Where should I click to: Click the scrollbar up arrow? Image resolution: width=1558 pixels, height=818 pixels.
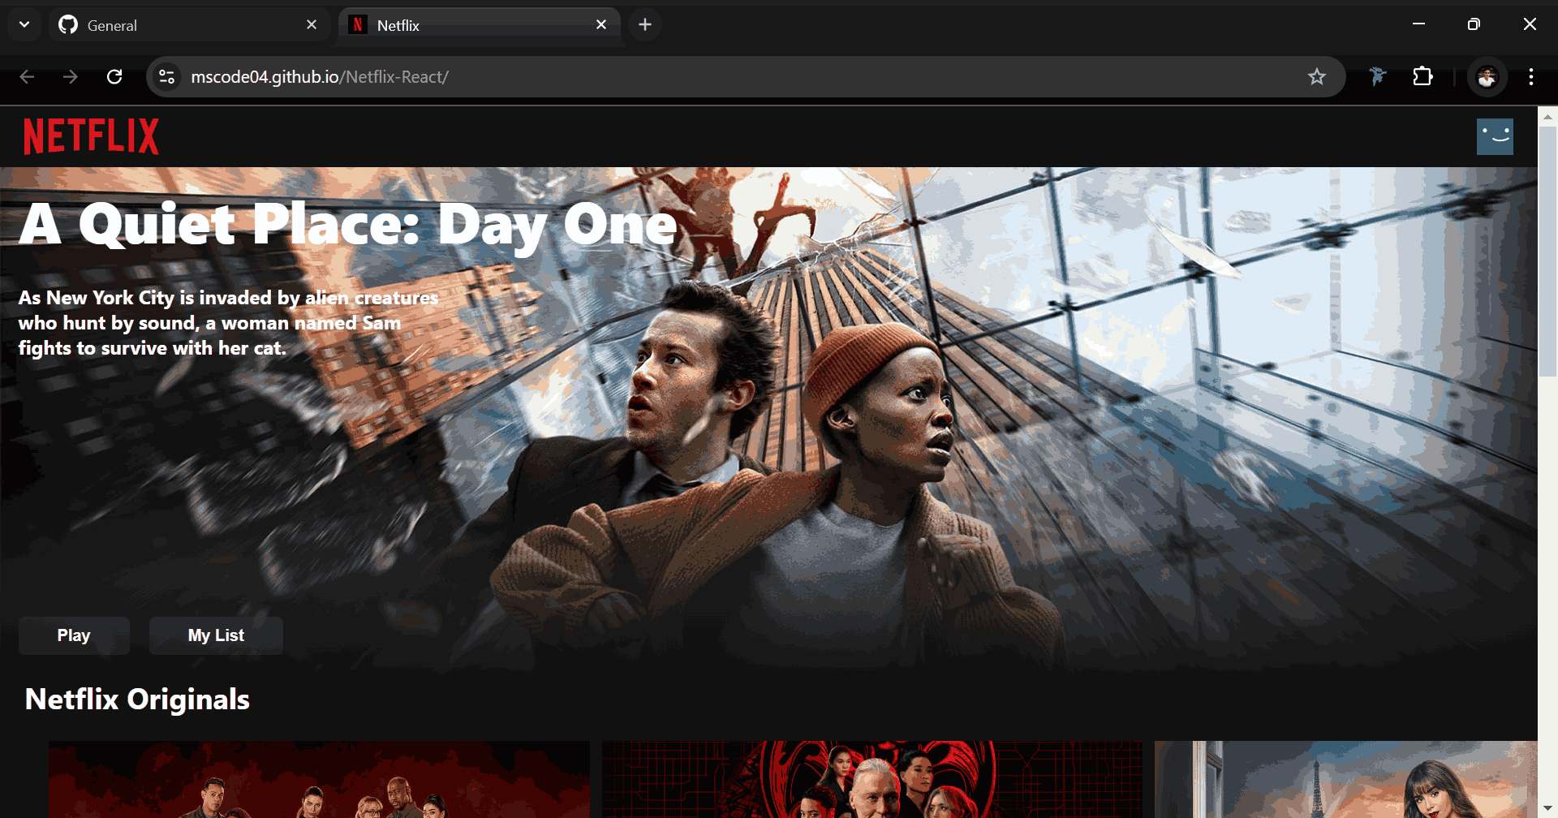(x=1547, y=116)
